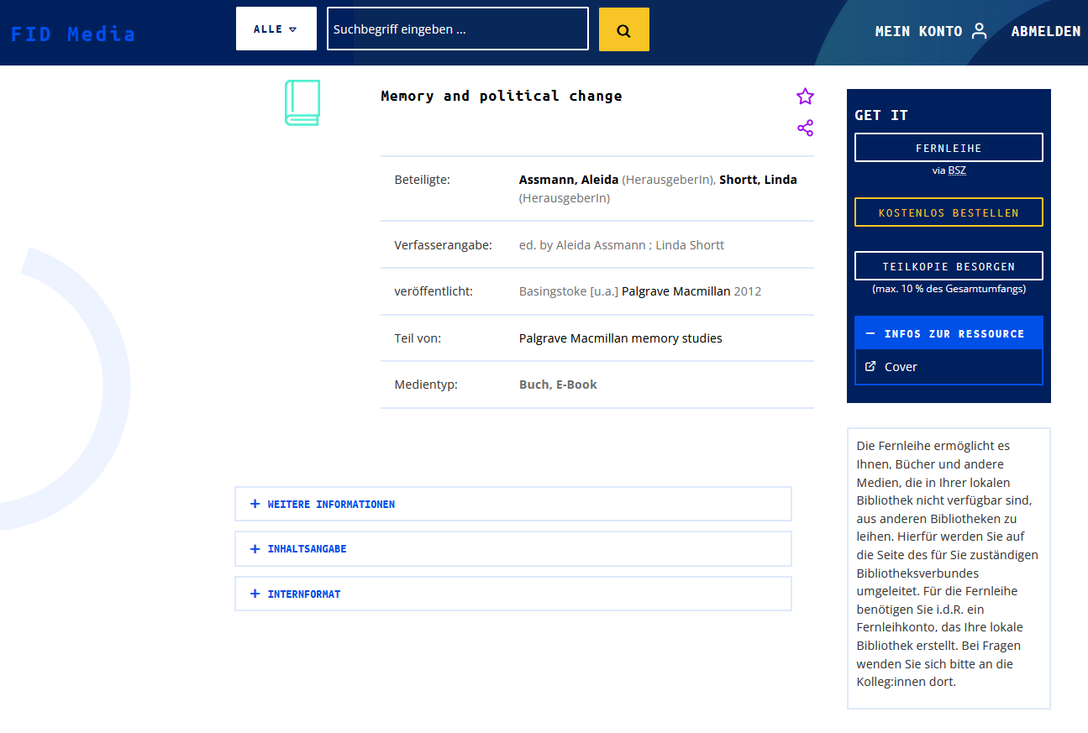Expand the Inhaltsangabe section

[513, 548]
